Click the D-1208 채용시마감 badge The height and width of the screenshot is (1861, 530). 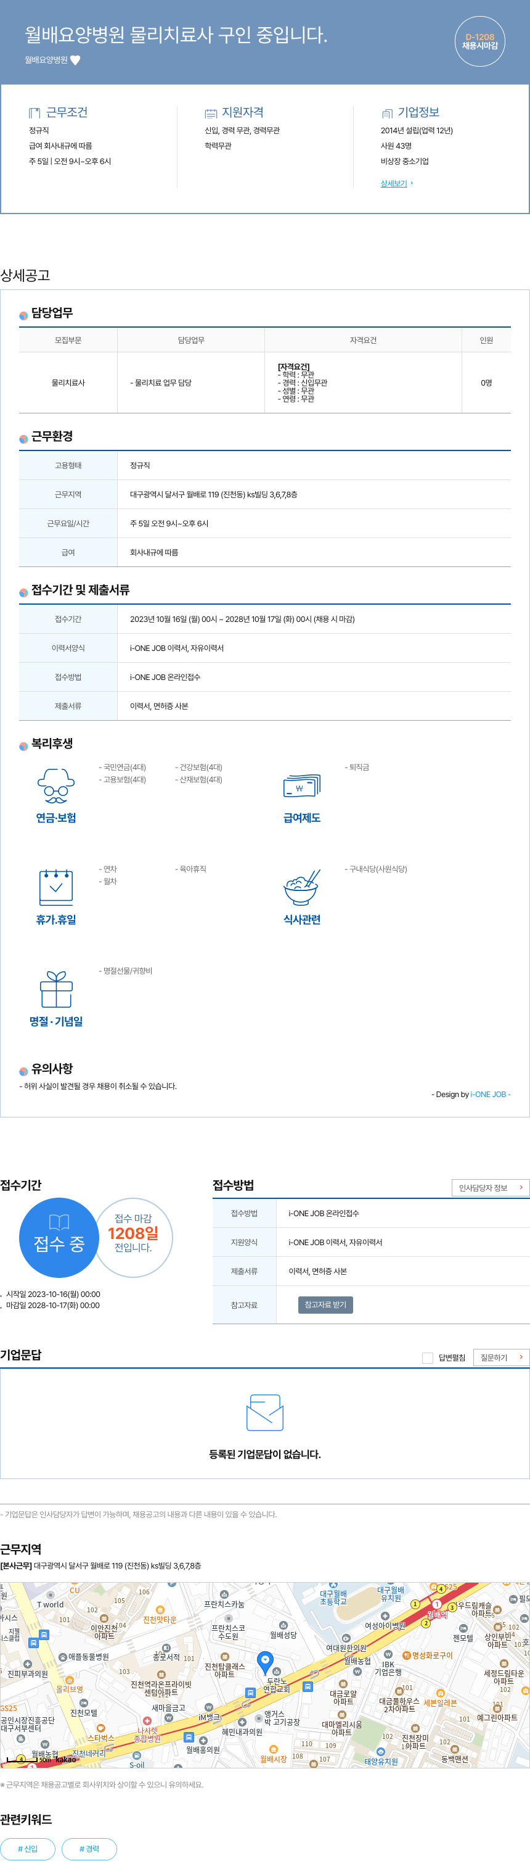pyautogui.click(x=479, y=41)
